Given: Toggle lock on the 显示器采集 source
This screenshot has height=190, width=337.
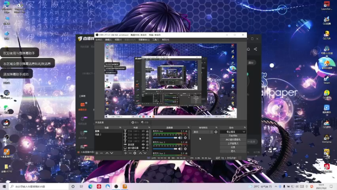Looking at the screenshot, I should click(x=147, y=148).
